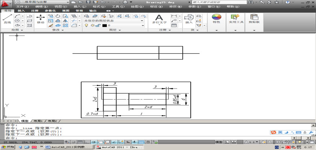Click the Help question mark icon

tap(287, 2)
